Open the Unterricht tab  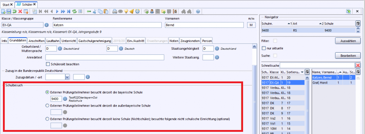(x=69, y=41)
